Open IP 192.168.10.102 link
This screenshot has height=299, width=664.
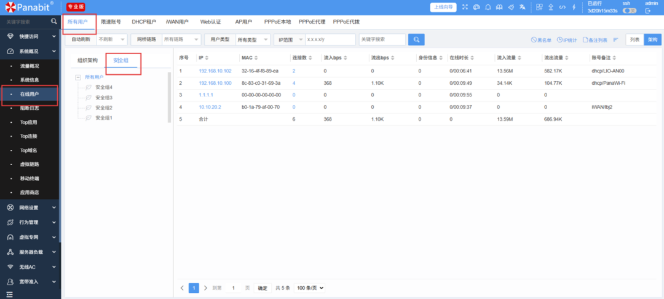(x=215, y=71)
